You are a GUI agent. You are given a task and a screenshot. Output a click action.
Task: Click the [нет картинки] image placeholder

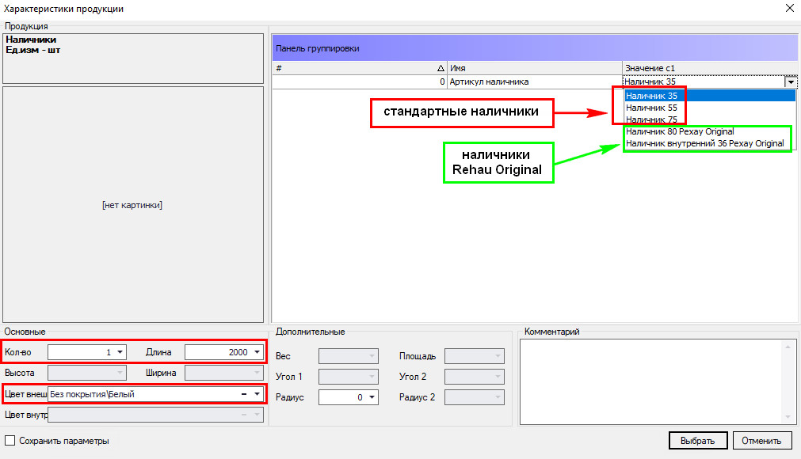[132, 205]
